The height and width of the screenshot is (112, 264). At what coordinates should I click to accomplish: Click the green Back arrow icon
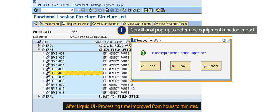(90, 10)
